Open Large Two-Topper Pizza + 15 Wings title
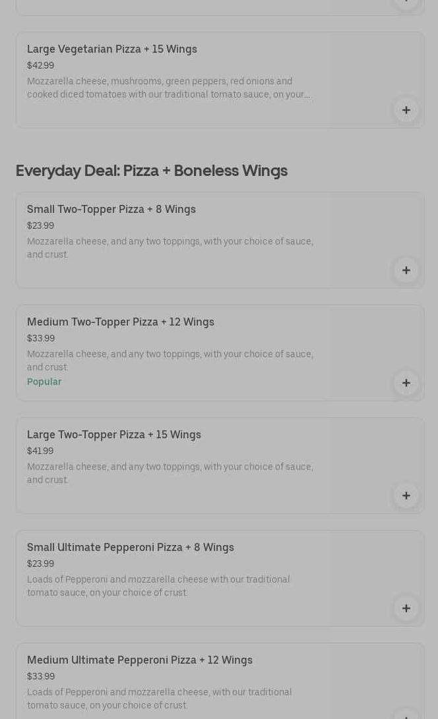Image resolution: width=438 pixels, height=719 pixels. click(x=114, y=435)
